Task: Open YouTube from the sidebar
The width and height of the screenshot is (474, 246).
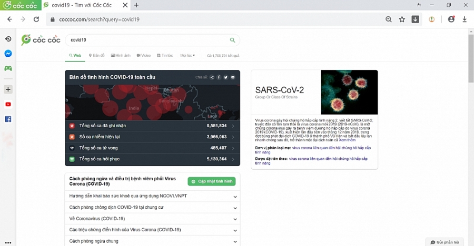Action: point(8,104)
